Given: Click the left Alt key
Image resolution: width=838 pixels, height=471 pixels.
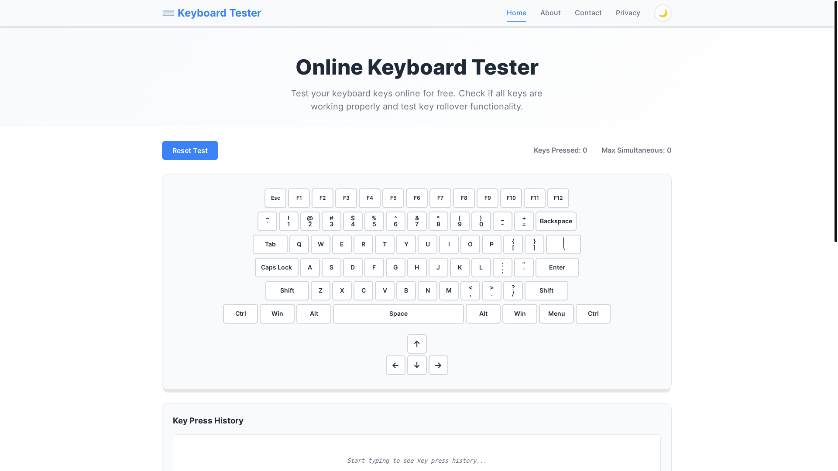Looking at the screenshot, I should coord(314,314).
